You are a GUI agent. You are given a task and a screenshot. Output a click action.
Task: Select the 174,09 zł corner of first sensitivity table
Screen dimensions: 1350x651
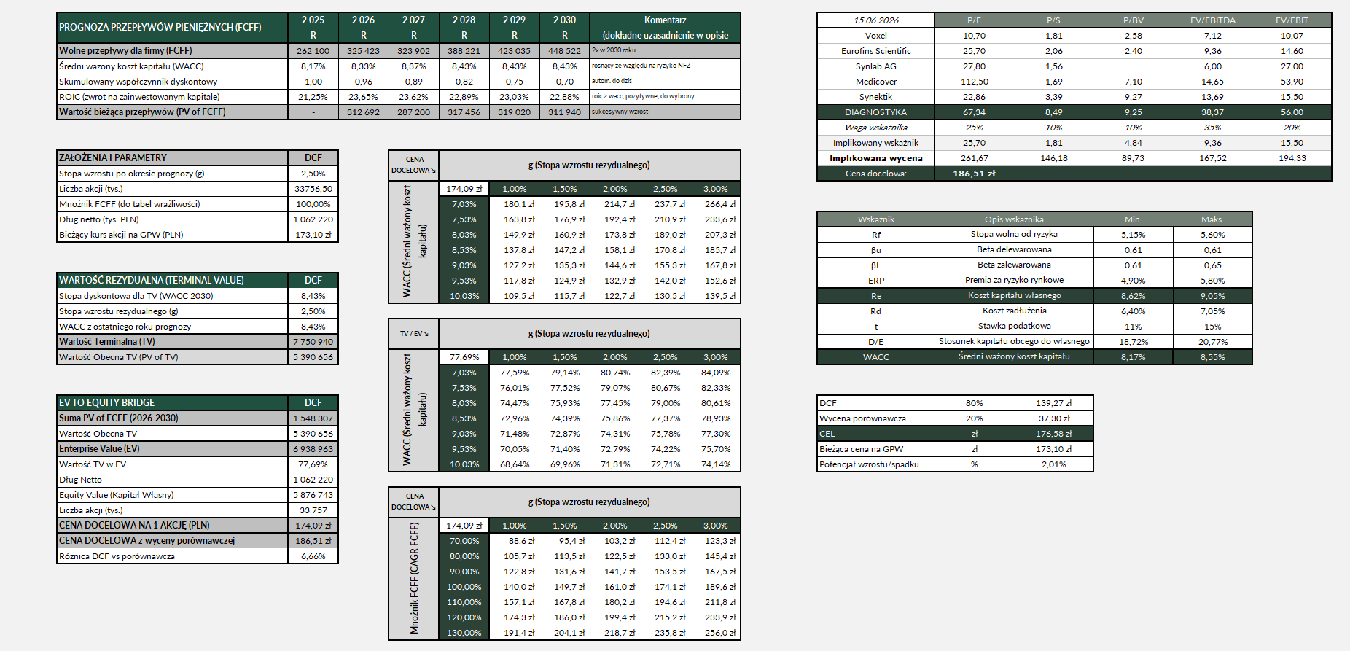click(464, 189)
